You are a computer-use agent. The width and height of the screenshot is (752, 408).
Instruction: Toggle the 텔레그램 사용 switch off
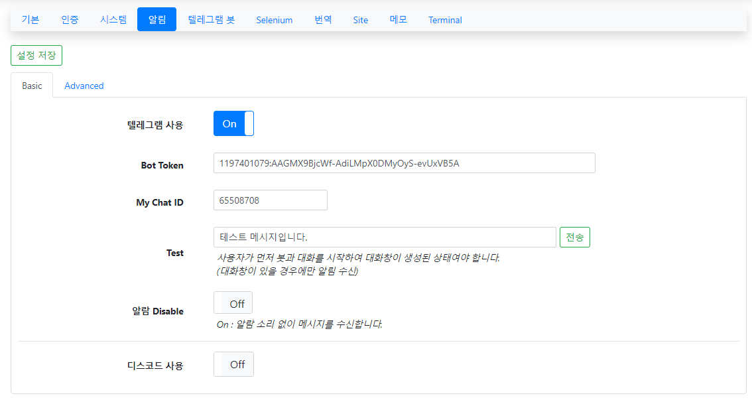[x=233, y=124]
